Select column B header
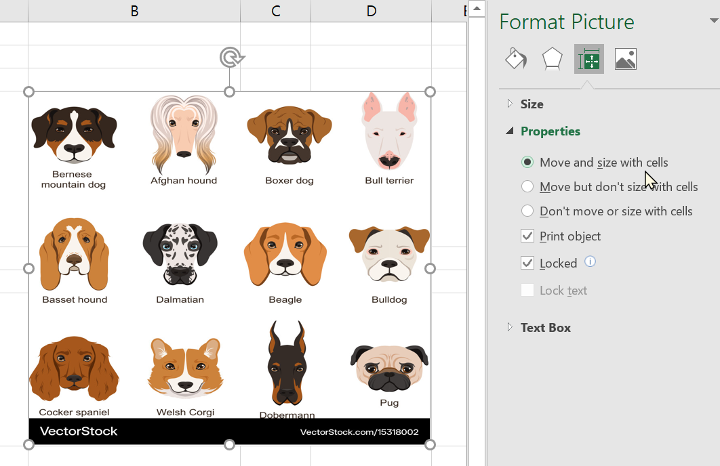The height and width of the screenshot is (466, 720). tap(134, 11)
